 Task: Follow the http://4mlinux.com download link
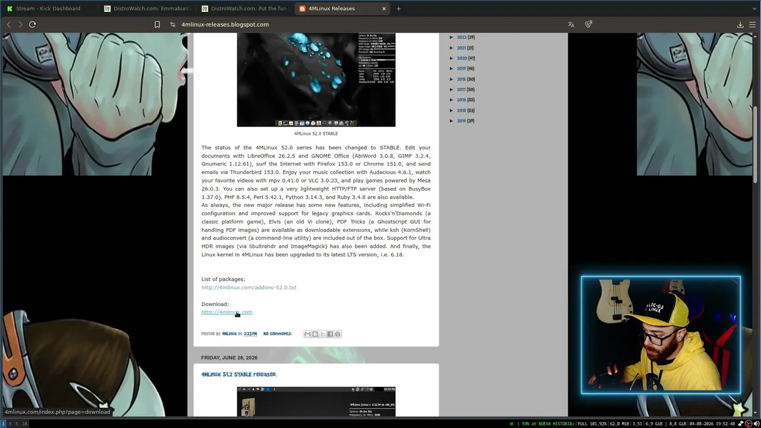(x=227, y=312)
